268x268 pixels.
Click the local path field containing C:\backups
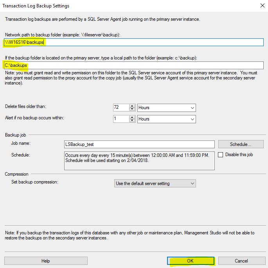pos(134,65)
